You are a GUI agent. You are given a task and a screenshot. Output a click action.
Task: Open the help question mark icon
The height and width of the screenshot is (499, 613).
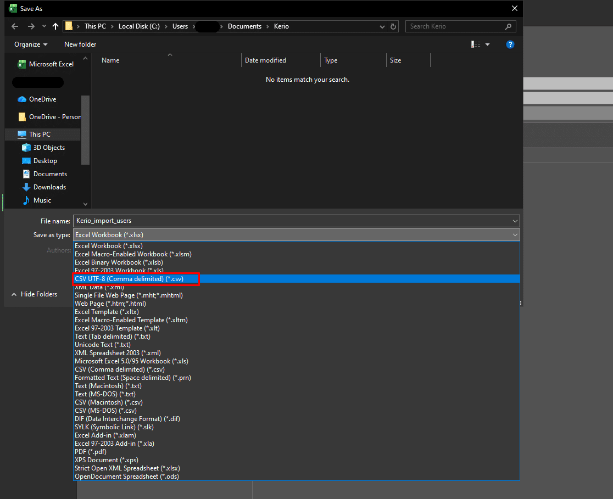pos(510,44)
